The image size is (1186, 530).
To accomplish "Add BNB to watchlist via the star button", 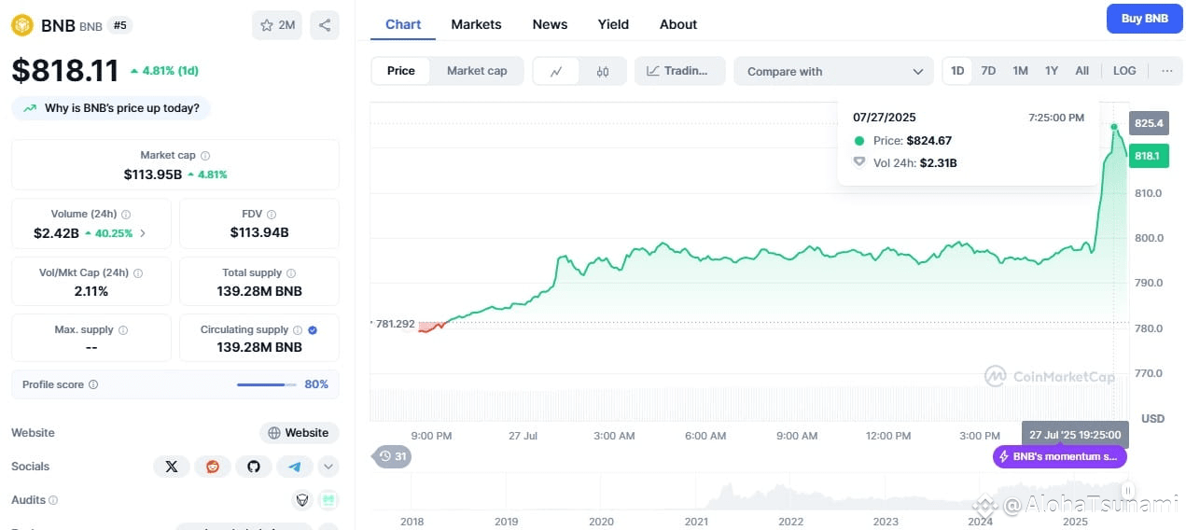I will coord(277,25).
